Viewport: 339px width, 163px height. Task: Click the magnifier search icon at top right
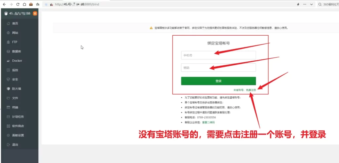click(x=320, y=4)
